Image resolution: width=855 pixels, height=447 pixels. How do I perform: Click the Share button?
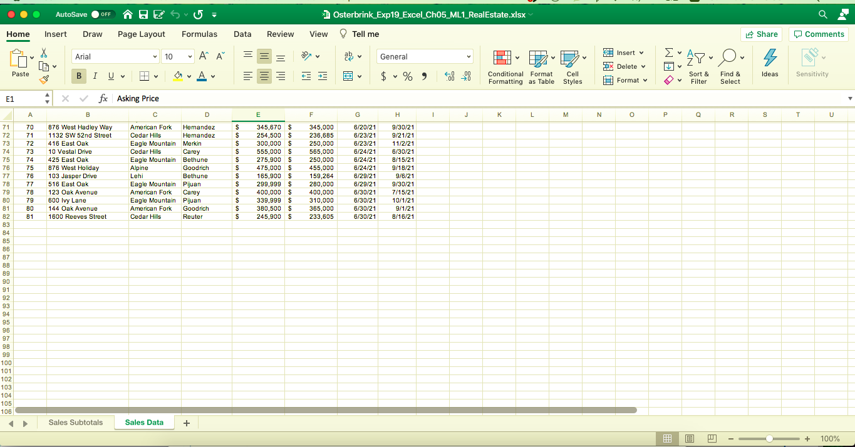[x=761, y=34]
